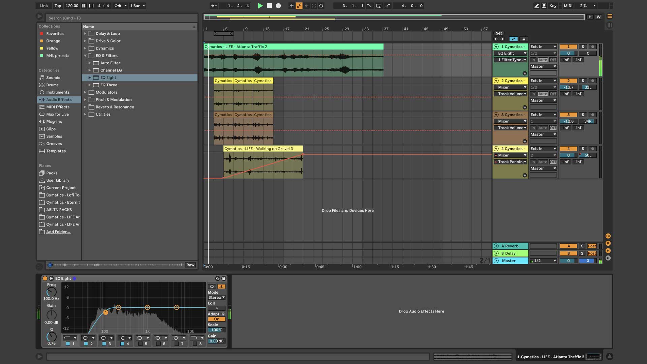Click the Stop transport button
Image resolution: width=647 pixels, height=364 pixels.
[269, 6]
